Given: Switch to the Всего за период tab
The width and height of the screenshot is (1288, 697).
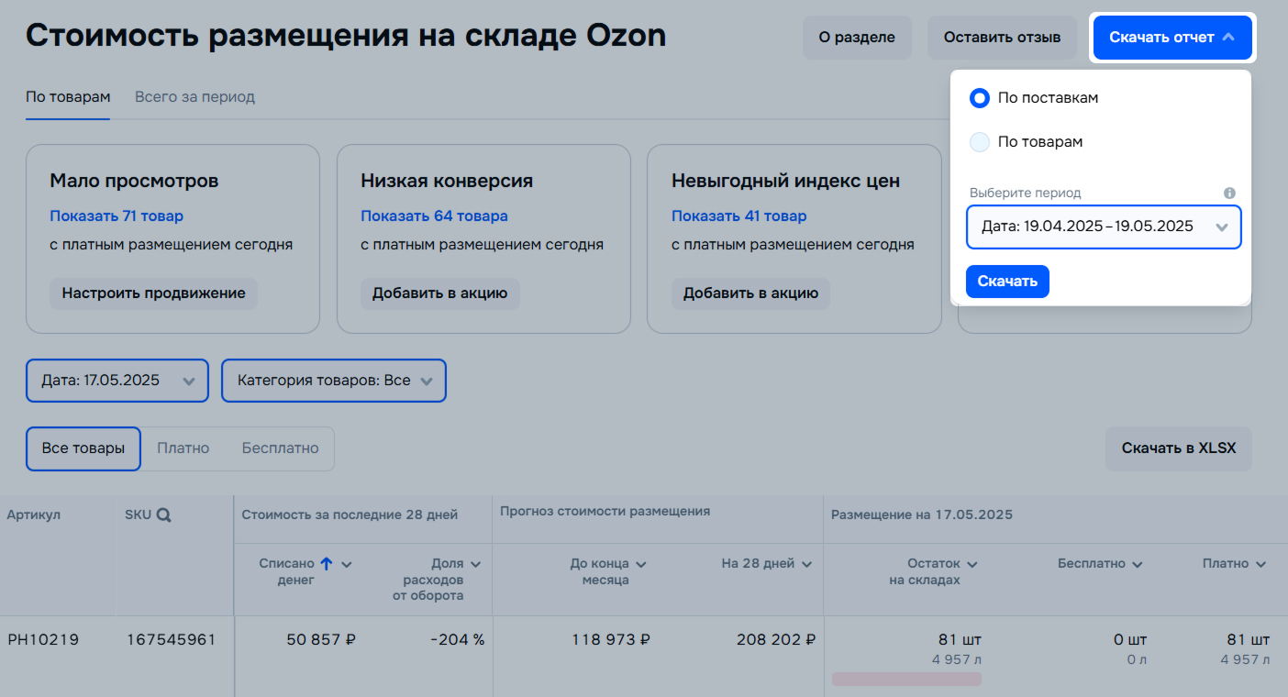Looking at the screenshot, I should coord(194,97).
